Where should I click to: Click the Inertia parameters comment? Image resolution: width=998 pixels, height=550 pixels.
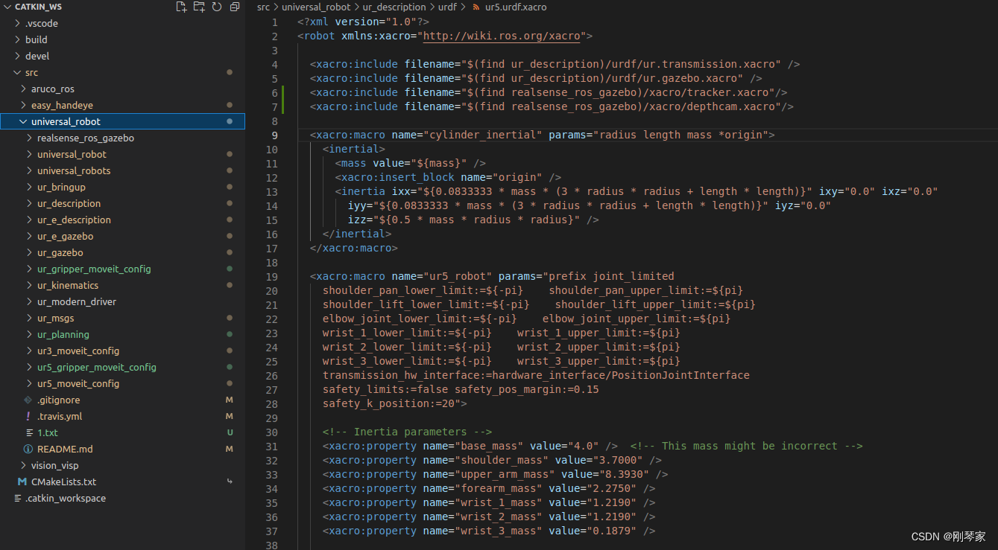(x=407, y=432)
